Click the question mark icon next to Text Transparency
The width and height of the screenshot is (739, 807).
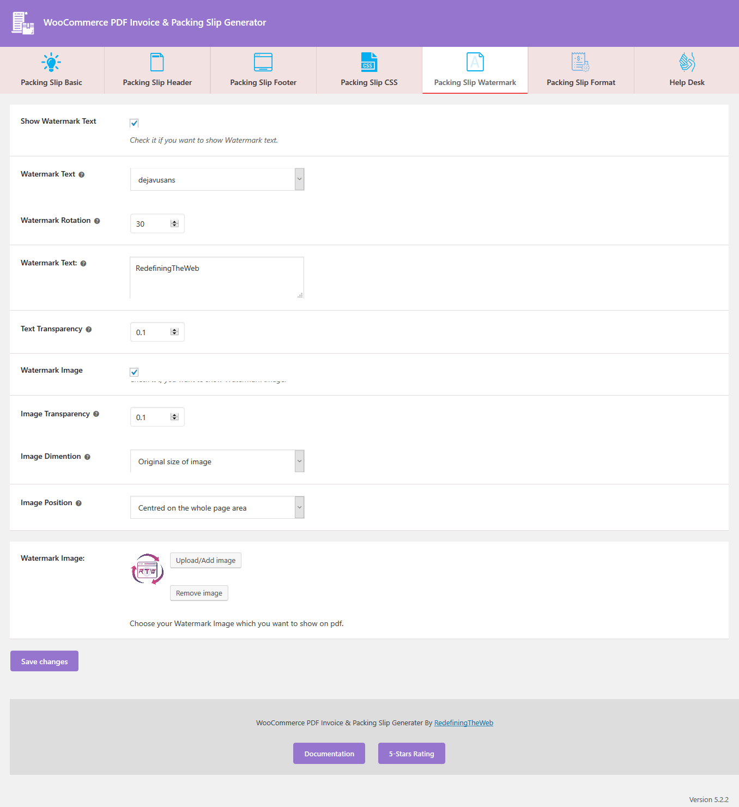pos(90,329)
